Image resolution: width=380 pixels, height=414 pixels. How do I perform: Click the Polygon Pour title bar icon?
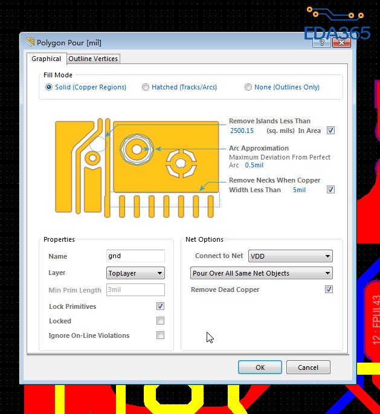coord(30,42)
